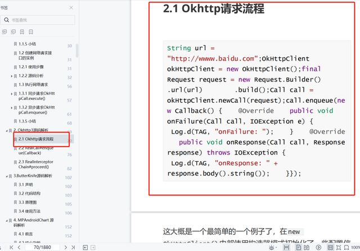Open bookmark 1.2.2 源码分析
The image size is (360, 251).
point(31,76)
